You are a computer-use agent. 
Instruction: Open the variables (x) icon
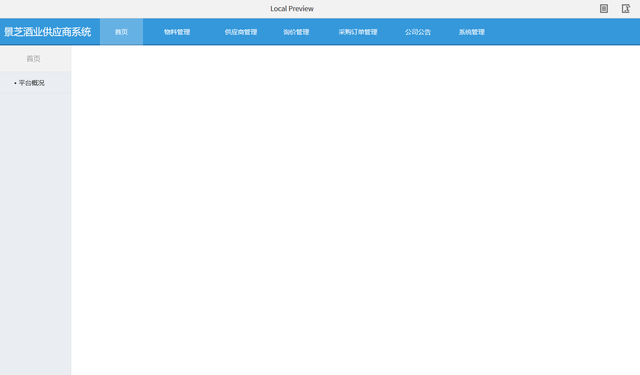tap(626, 9)
